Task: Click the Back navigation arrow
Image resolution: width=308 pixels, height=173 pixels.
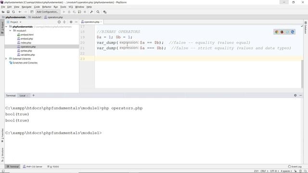Action: pos(20,12)
